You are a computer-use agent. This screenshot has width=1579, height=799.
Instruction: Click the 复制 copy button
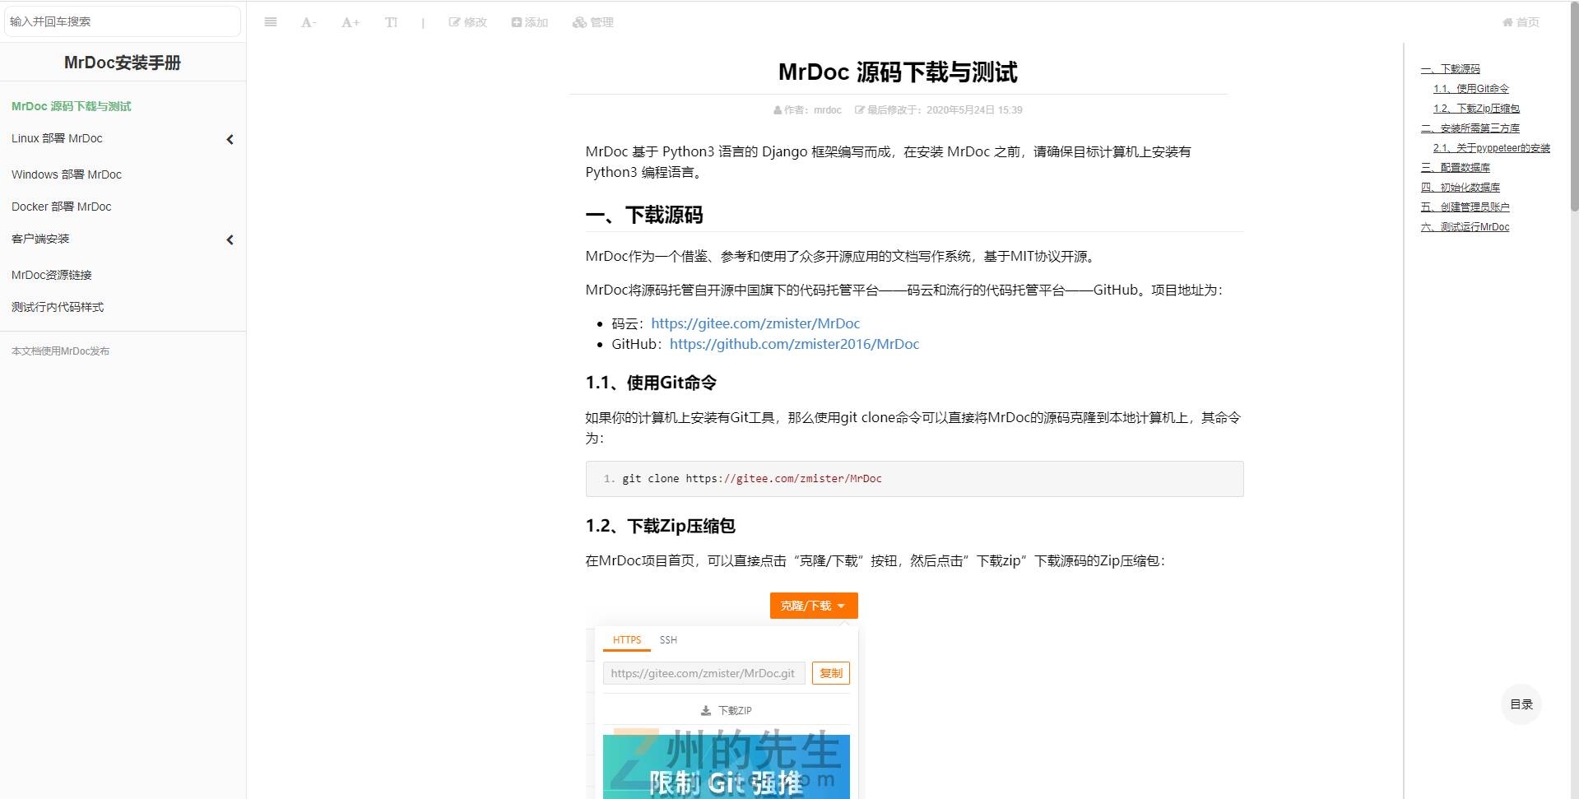(x=830, y=673)
